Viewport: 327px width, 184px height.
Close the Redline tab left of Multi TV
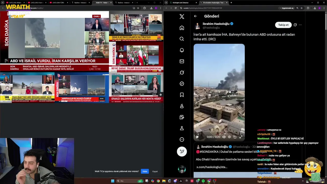pyautogui.click(x=89, y=3)
